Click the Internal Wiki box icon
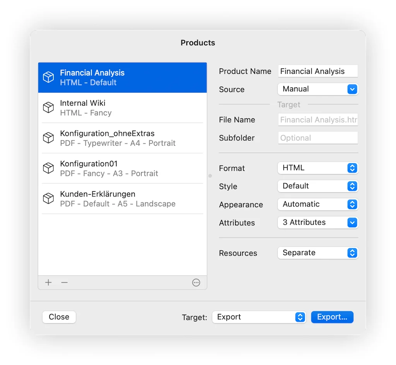 48,108
